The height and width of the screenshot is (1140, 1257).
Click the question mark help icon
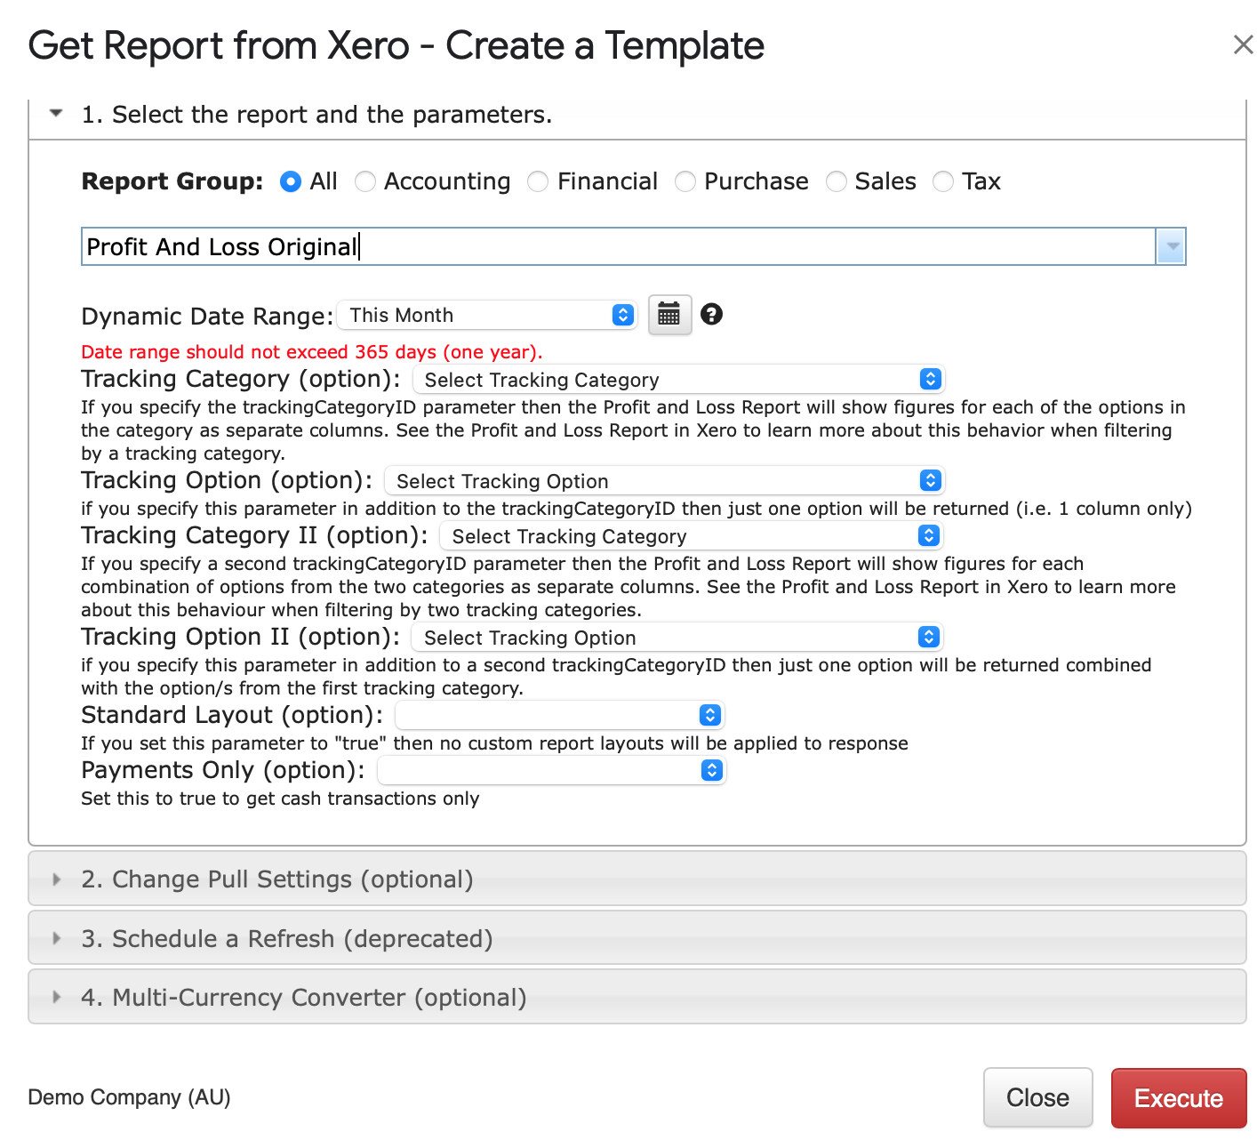711,314
